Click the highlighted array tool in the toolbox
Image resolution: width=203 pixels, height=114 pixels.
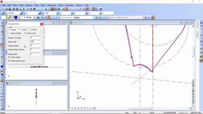click(2, 45)
